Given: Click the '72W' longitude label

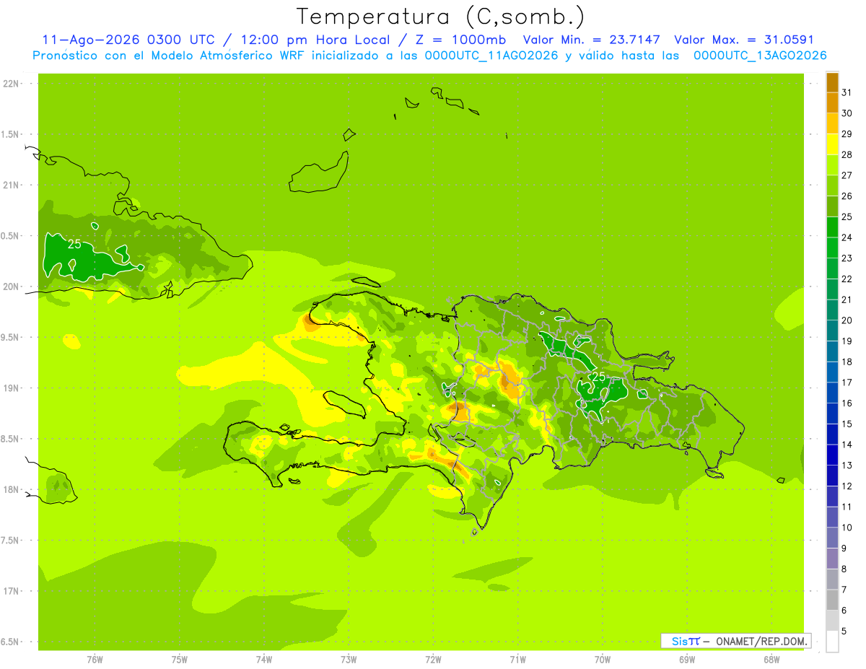Looking at the screenshot, I should click(x=433, y=660).
